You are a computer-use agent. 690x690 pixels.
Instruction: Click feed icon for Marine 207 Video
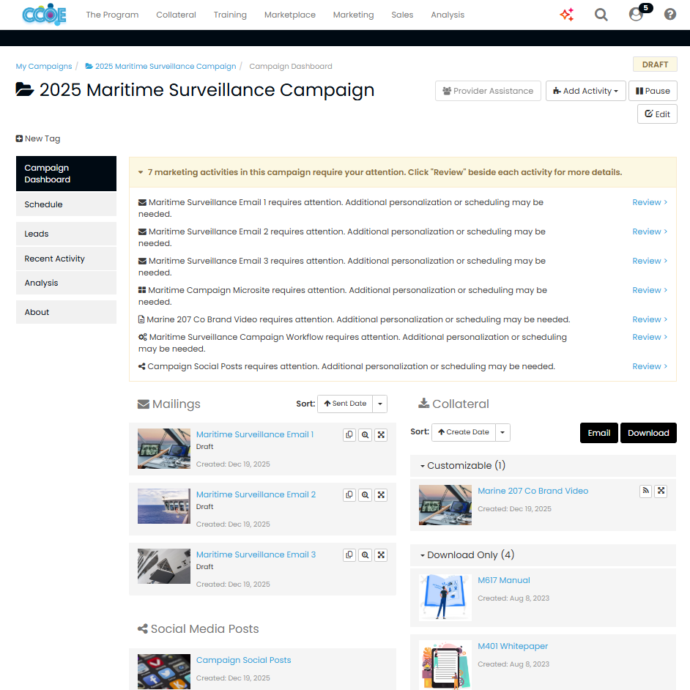pyautogui.click(x=645, y=491)
